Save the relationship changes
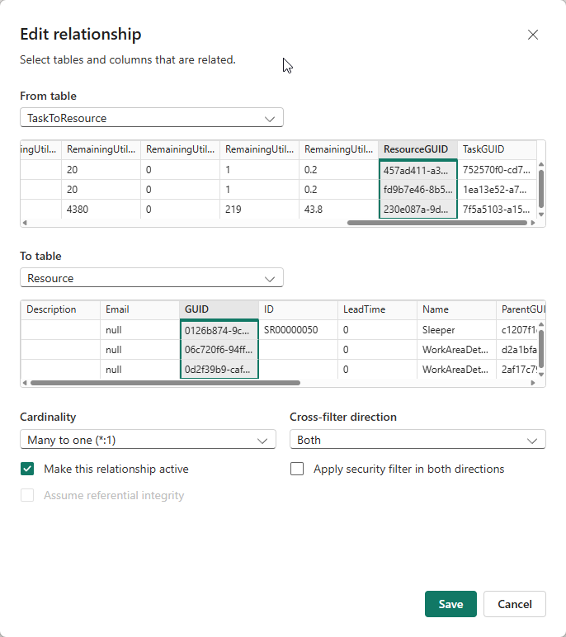The width and height of the screenshot is (566, 637). [450, 604]
